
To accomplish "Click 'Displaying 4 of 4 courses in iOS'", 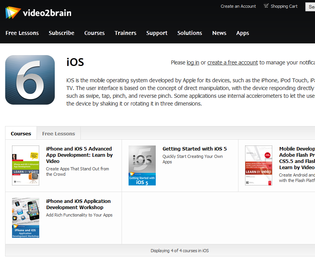I will 180,251.
